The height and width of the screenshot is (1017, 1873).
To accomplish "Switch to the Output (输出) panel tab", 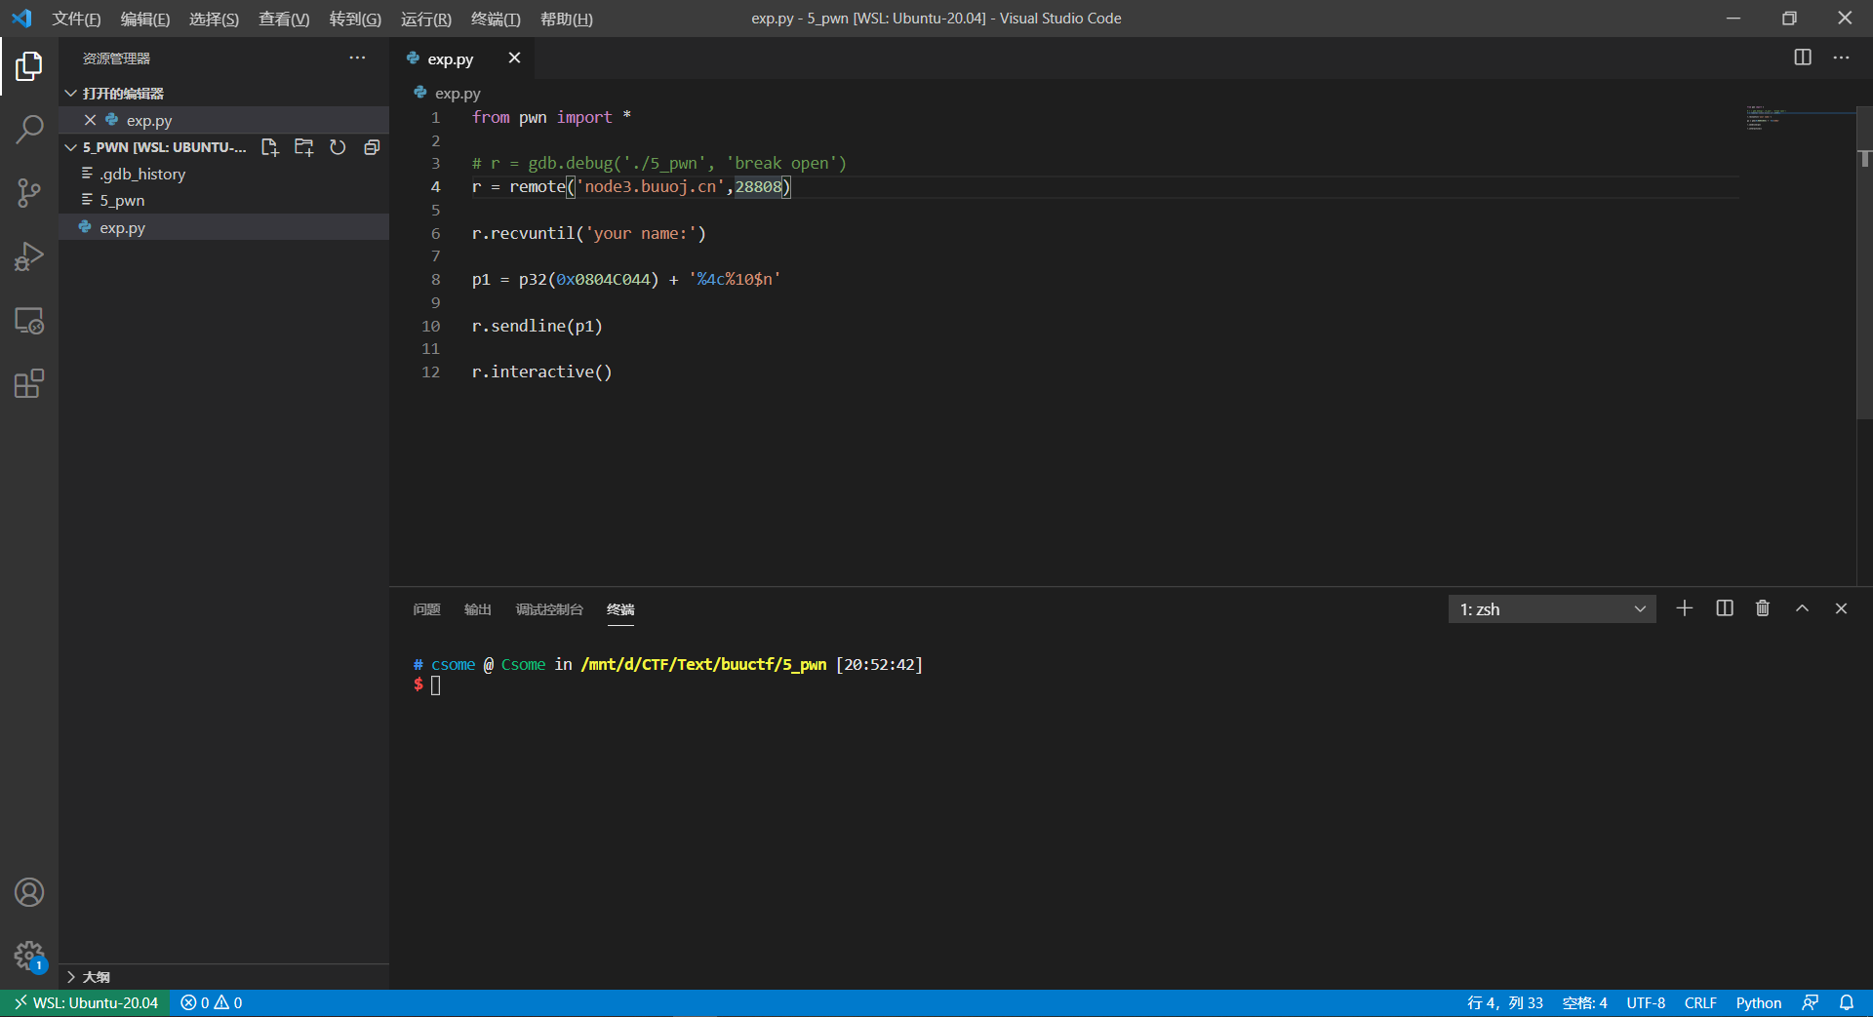I will [x=478, y=609].
